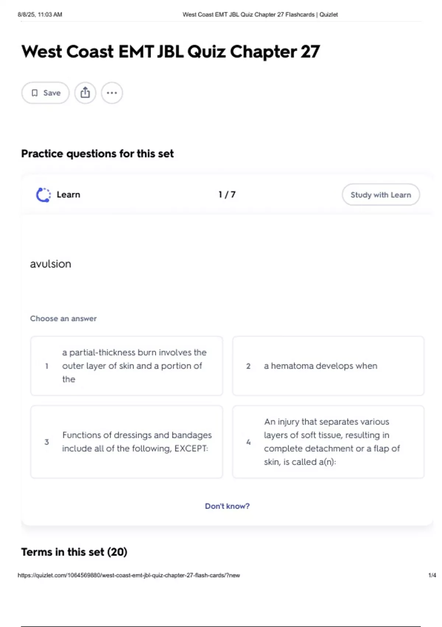Open the quizlet.com URL in the footer

(x=129, y=575)
